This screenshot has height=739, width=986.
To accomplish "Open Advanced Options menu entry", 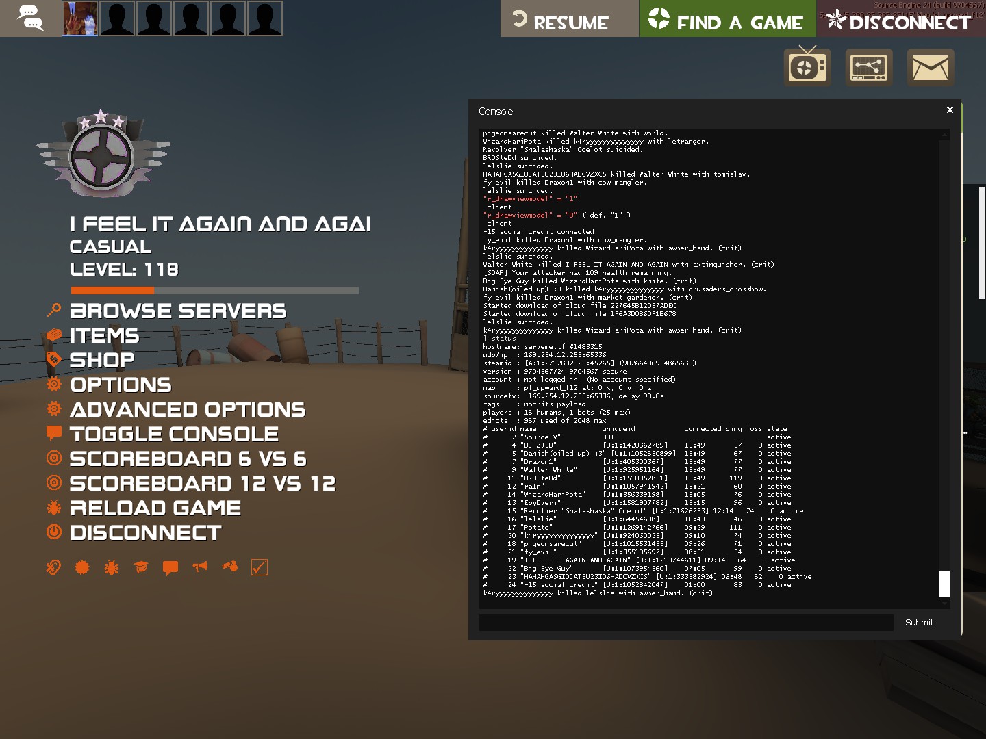I will 188,410.
